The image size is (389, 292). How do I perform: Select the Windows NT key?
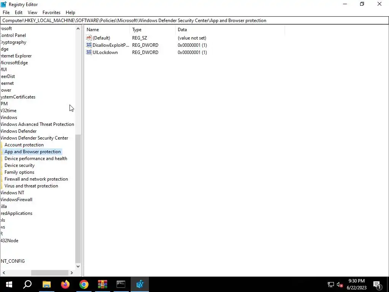coord(13,193)
